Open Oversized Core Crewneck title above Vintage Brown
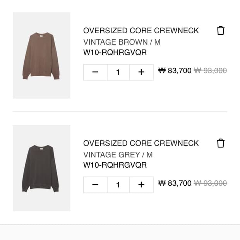The image size is (240, 240). [x=141, y=31]
